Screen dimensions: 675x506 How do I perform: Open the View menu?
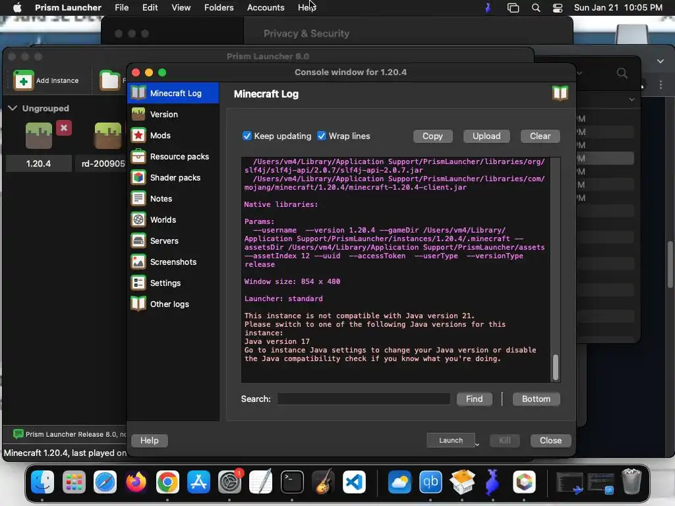(x=181, y=7)
